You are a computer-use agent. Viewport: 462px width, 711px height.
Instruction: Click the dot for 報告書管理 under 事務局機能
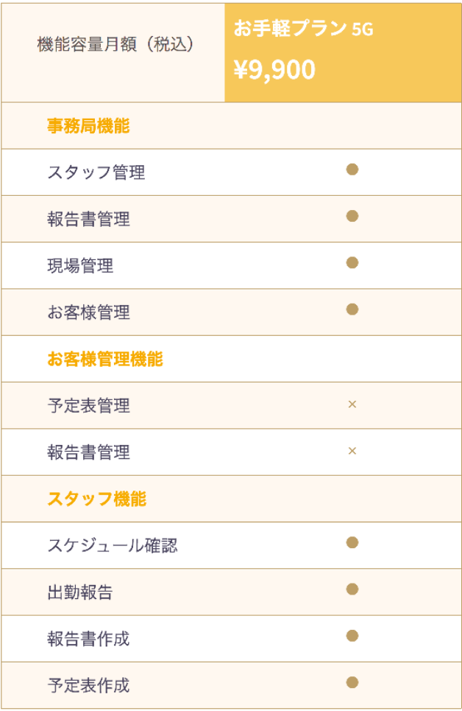point(352,216)
